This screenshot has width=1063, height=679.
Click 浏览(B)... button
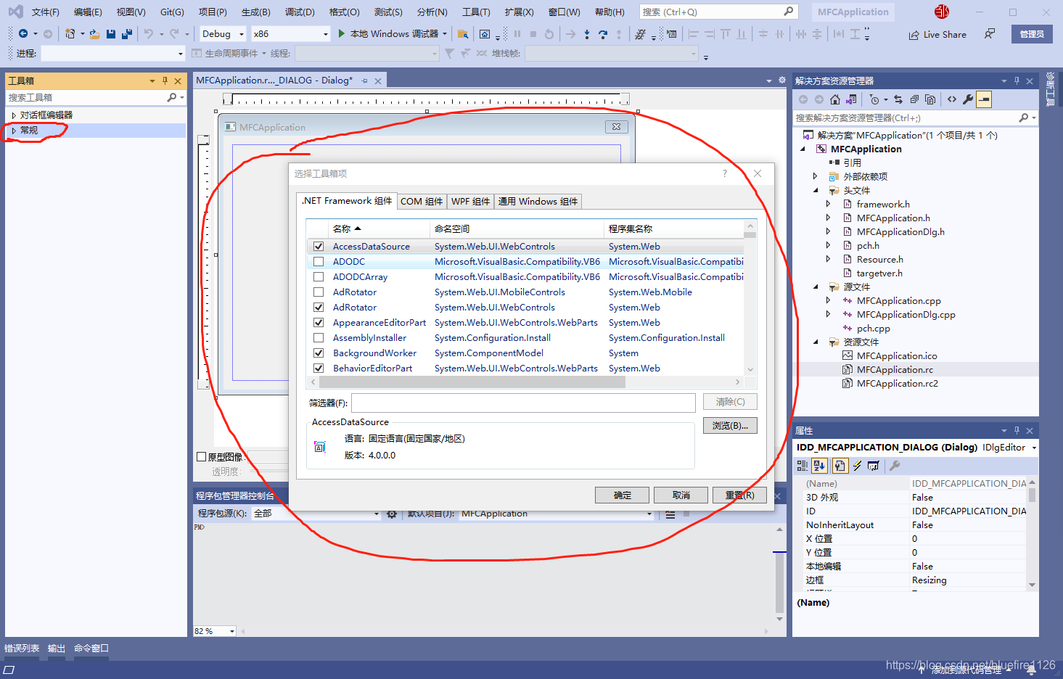coord(730,426)
